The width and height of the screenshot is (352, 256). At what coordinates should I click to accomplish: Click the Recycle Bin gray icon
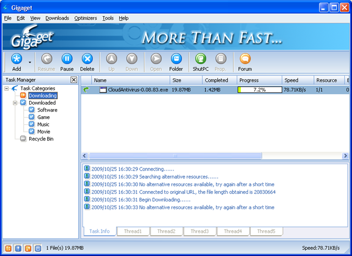pos(23,139)
